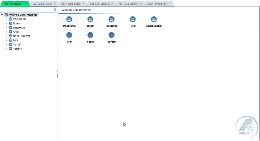
Task: Click the Panorama tree node icon
Action: pos(11,19)
